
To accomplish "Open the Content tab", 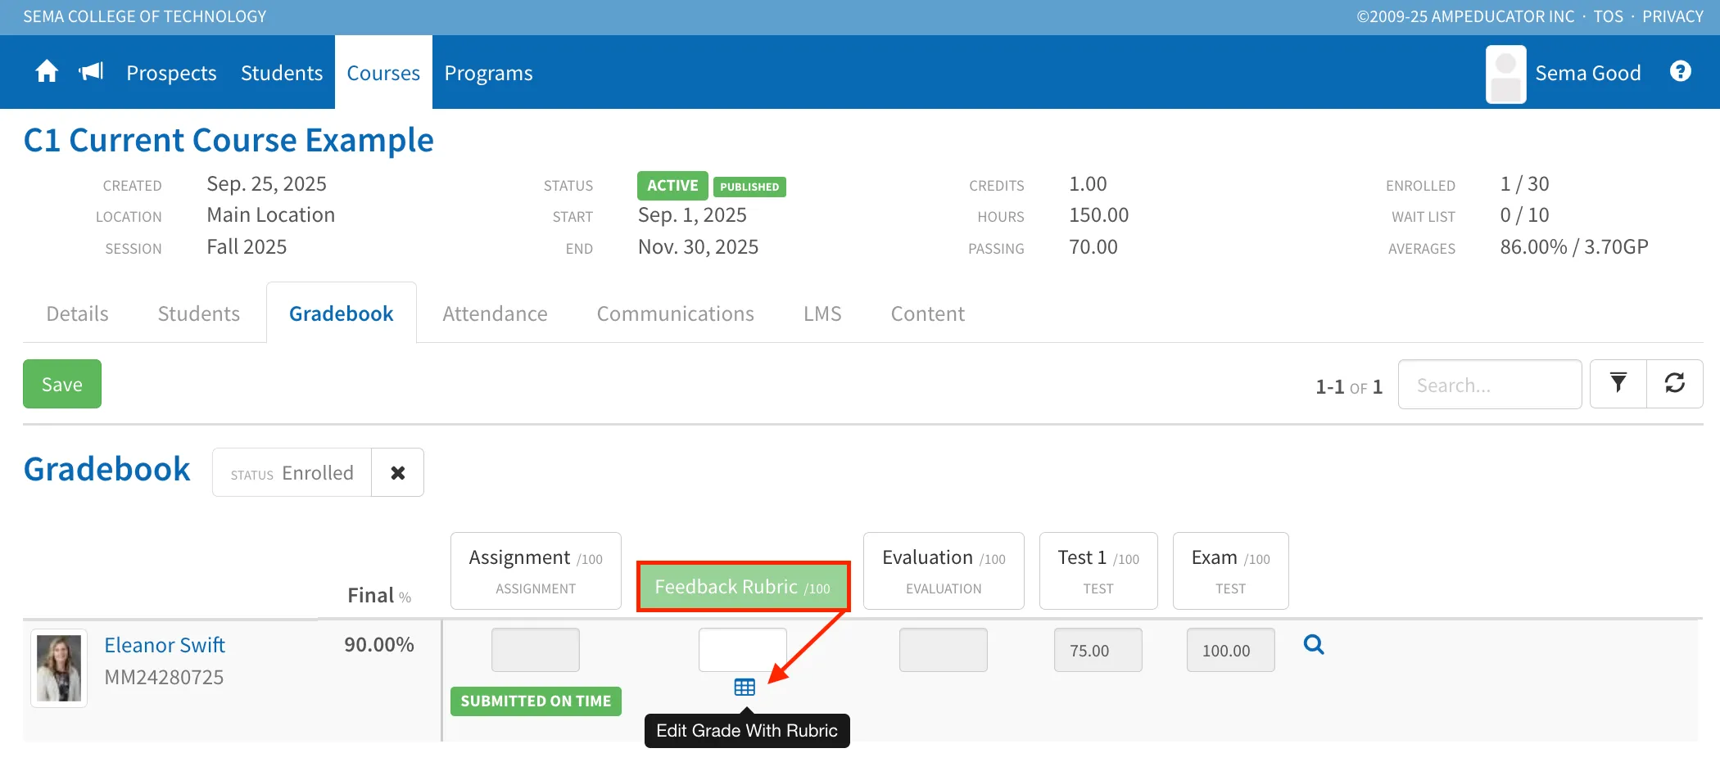I will [927, 313].
